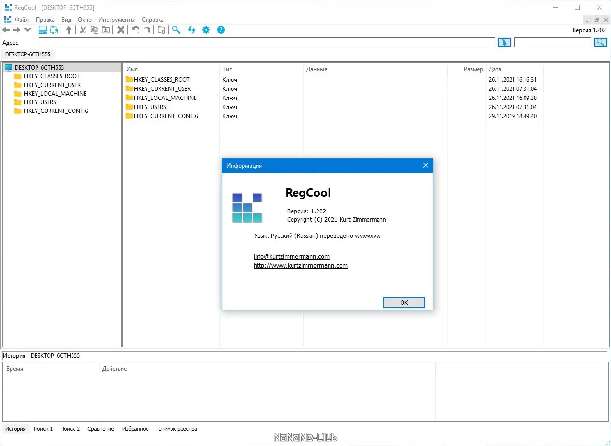The height and width of the screenshot is (446, 611).
Task: Select HKEY_LOCAL_MACHINE in the tree pane
Action: pyautogui.click(x=55, y=94)
